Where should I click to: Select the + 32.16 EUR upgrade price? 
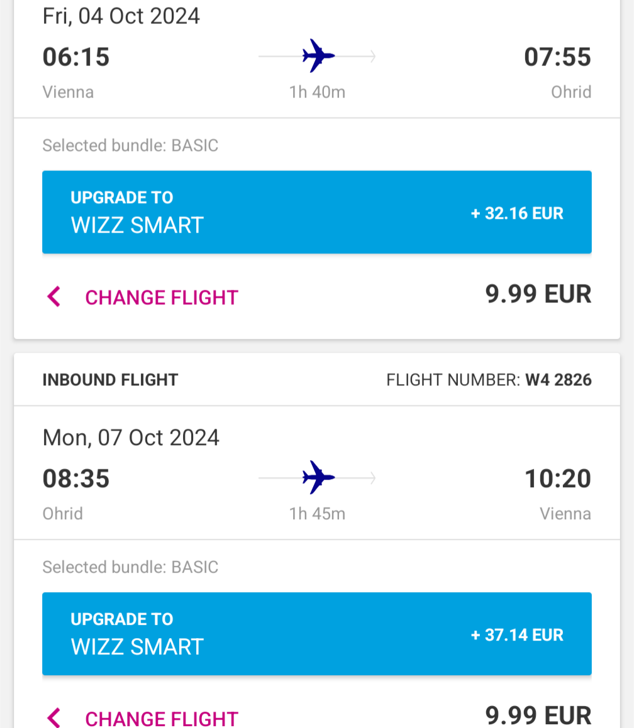(517, 213)
